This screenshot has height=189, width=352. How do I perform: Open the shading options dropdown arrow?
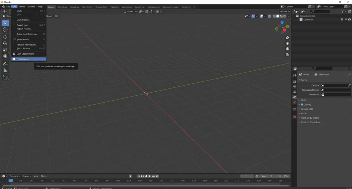click(288, 16)
